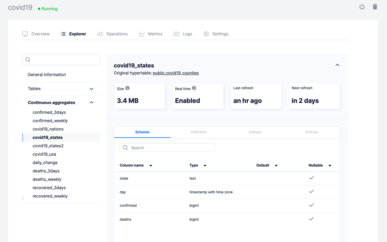This screenshot has width=387, height=242.
Task: Click the info icon beside Size
Action: click(x=127, y=88)
